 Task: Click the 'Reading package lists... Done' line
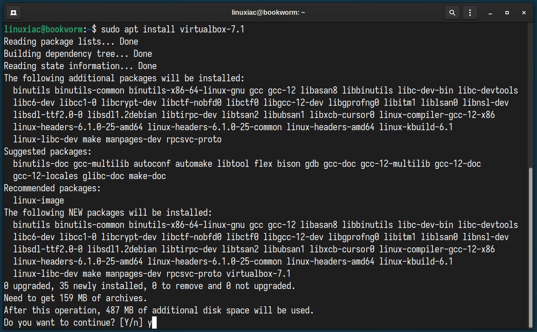coord(71,42)
